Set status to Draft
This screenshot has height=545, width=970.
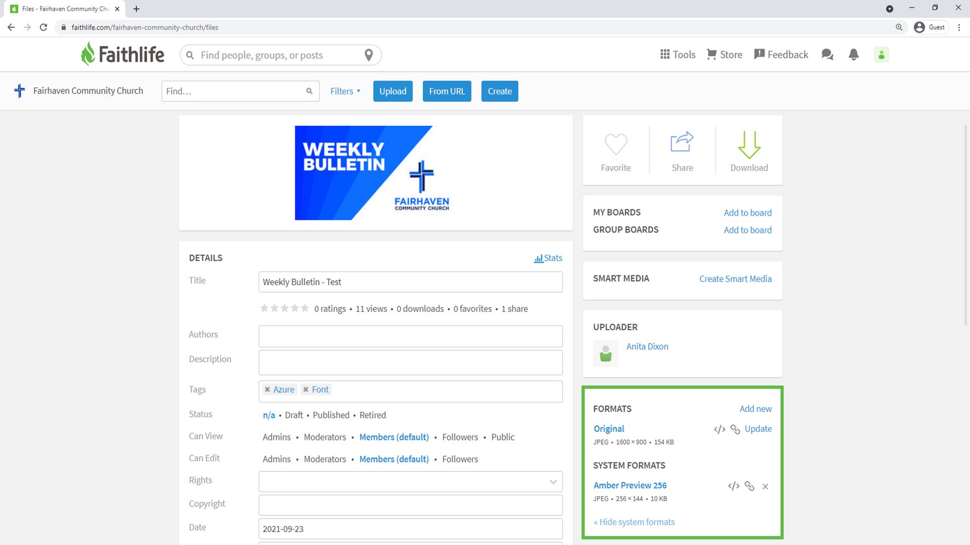tap(294, 415)
